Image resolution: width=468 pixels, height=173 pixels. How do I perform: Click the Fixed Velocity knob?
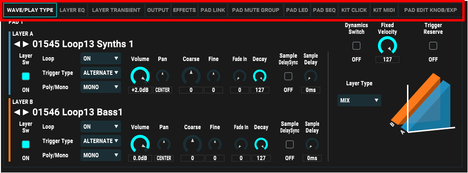click(x=387, y=47)
